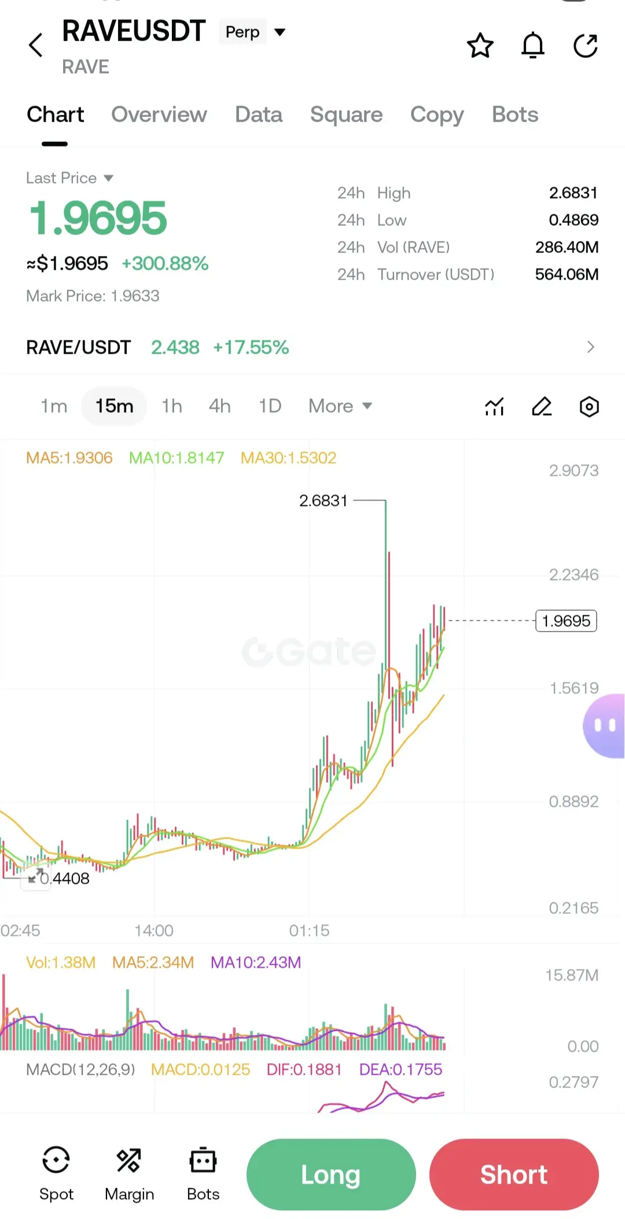Open the drawing pencil tool
The height and width of the screenshot is (1219, 625).
pos(542,406)
